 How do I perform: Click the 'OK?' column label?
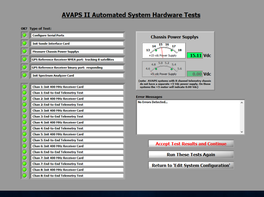tap(24, 29)
